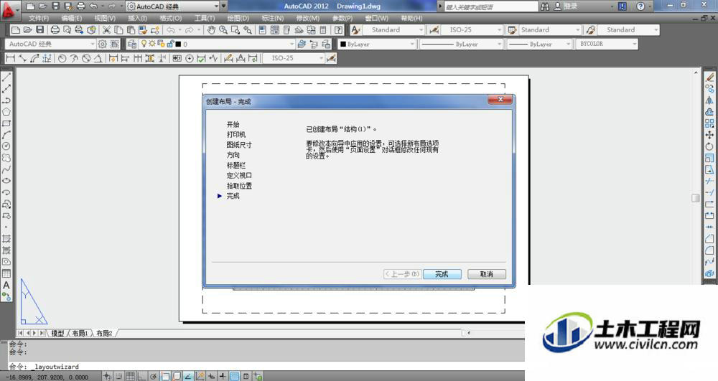This screenshot has height=381, width=718.
Task: Select the 布局2 layout tab
Action: pyautogui.click(x=104, y=333)
